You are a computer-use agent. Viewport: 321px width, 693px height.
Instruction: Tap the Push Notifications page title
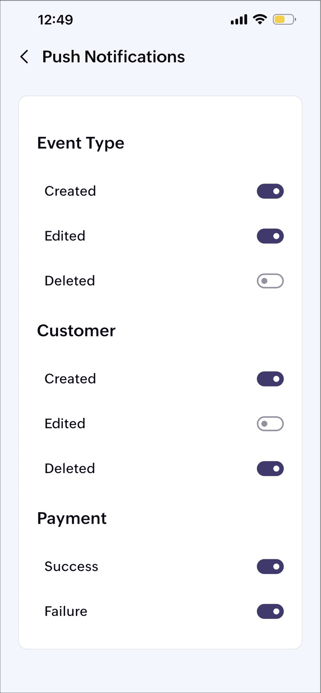[x=113, y=57]
